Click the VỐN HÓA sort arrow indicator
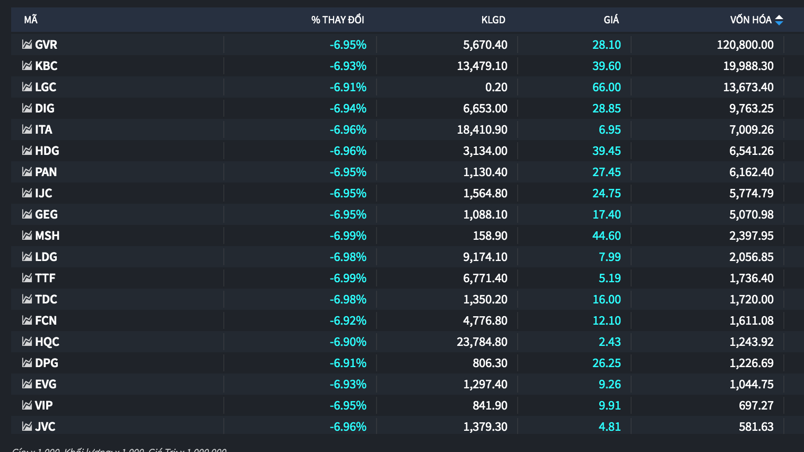Screen dimensions: 804x452 tap(779, 20)
